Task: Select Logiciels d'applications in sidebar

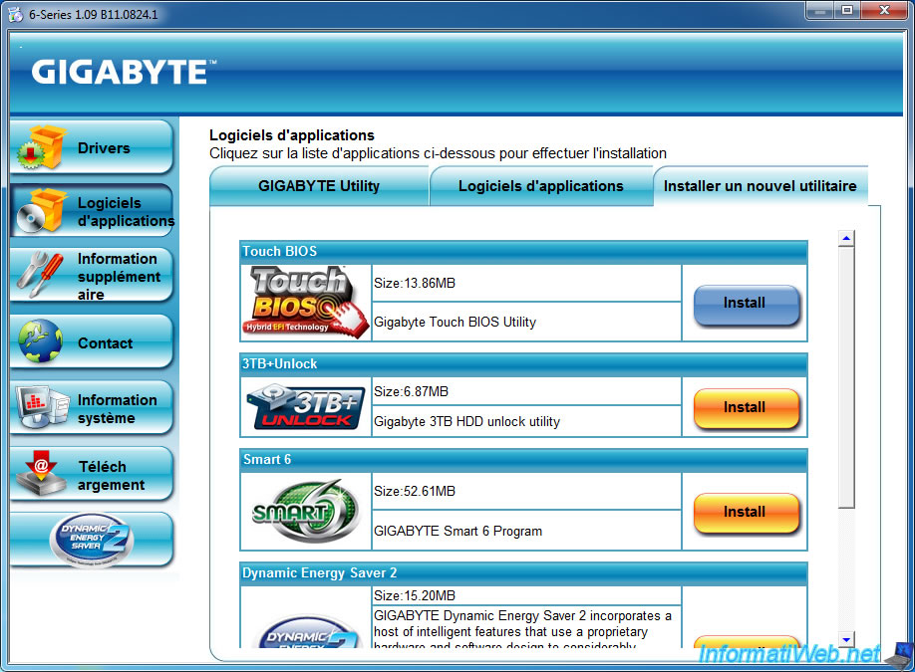Action: [92, 211]
